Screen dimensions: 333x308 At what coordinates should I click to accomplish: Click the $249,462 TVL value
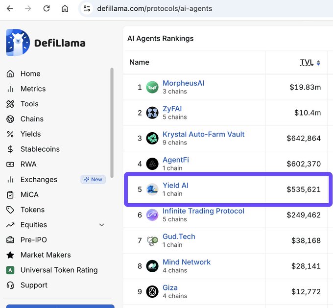[x=304, y=215]
